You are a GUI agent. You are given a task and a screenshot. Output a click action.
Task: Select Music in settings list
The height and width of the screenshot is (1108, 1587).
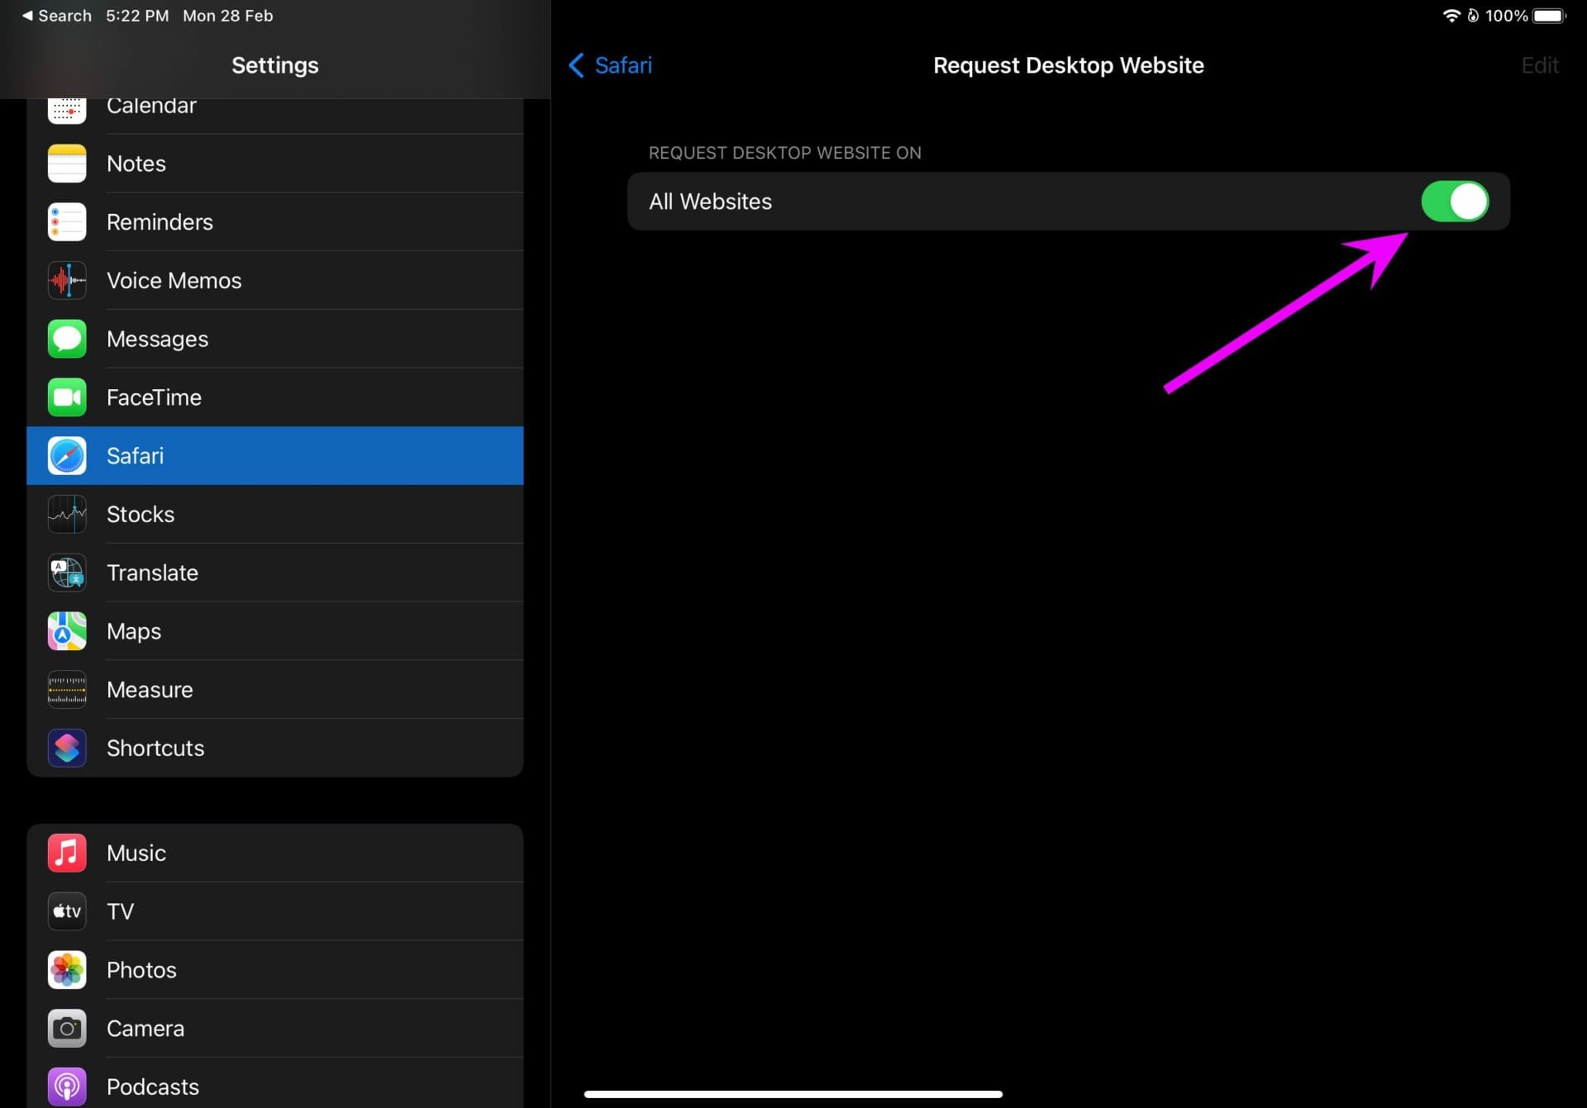(x=275, y=853)
